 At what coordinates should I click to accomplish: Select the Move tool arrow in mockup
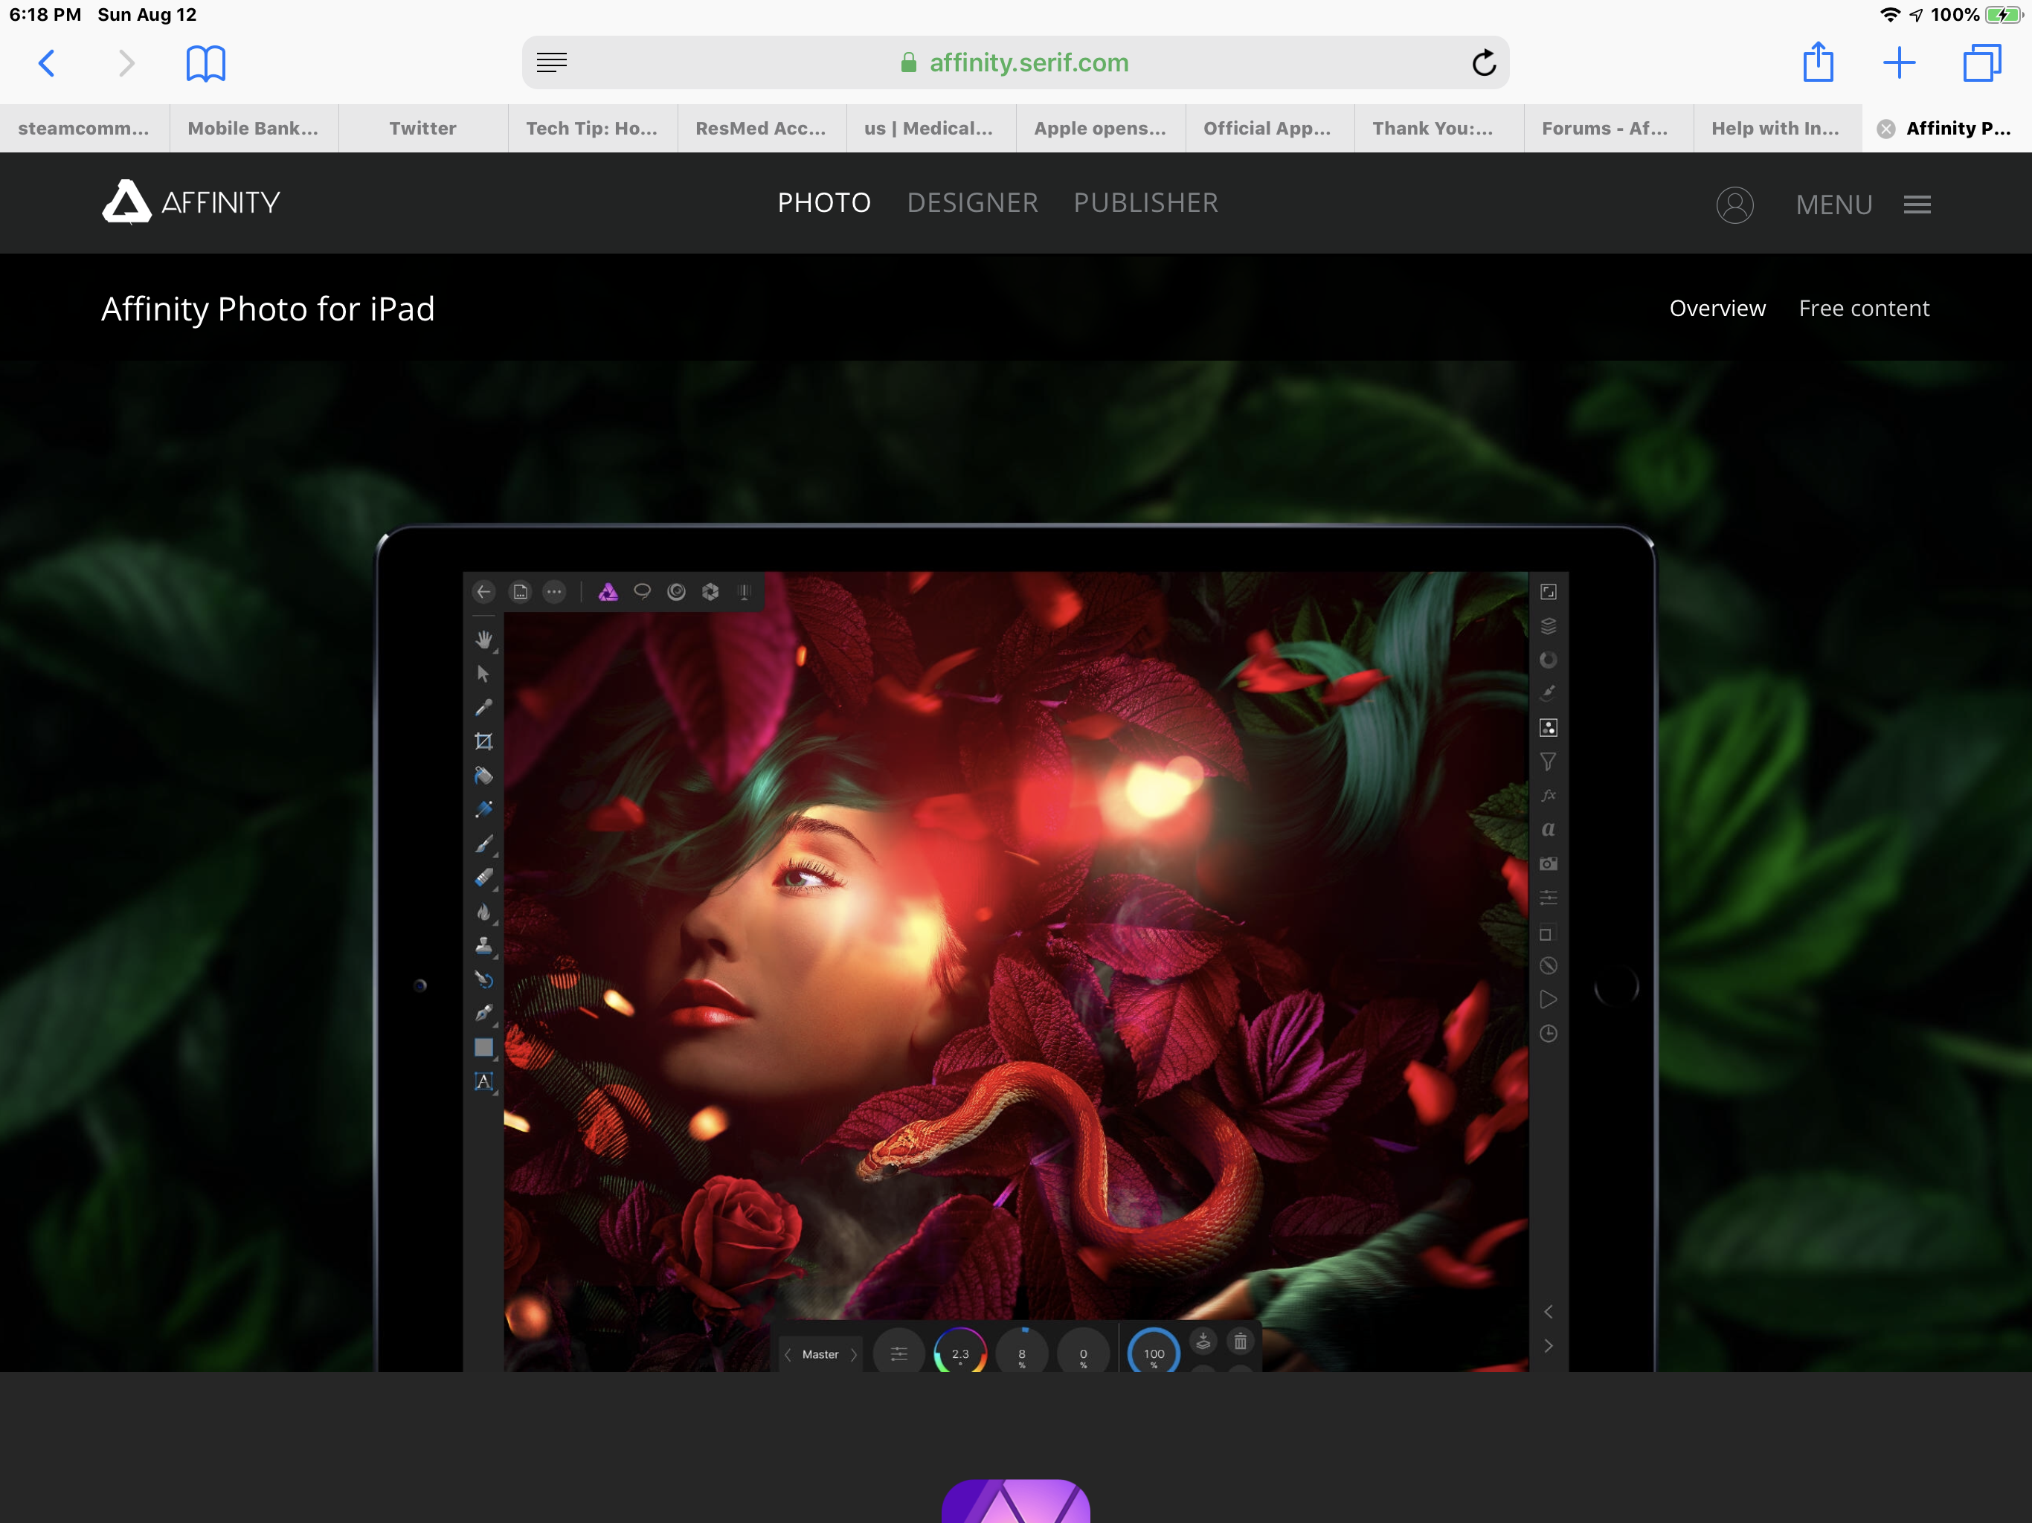tap(483, 674)
